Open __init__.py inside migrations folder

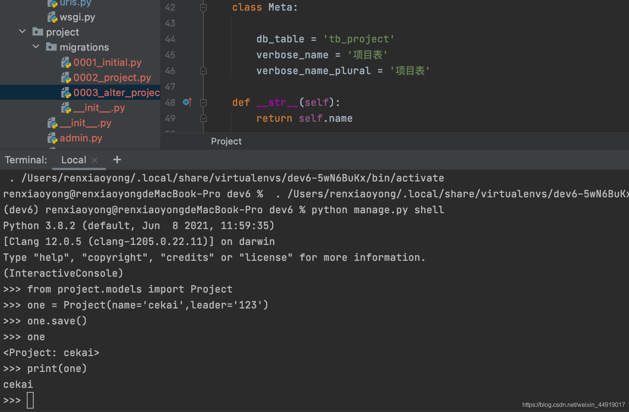pos(99,108)
